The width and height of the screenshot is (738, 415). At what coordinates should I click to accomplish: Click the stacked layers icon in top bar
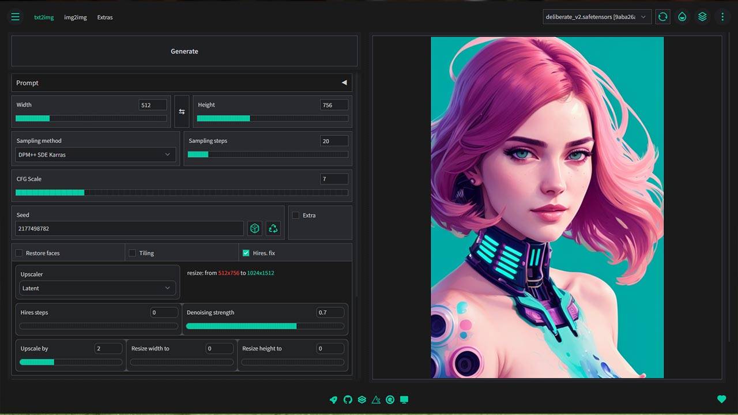(x=702, y=17)
